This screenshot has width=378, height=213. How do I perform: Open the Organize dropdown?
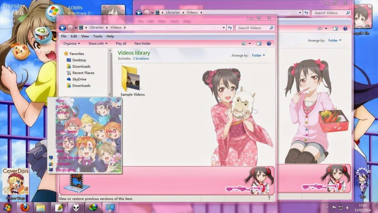[x=69, y=43]
